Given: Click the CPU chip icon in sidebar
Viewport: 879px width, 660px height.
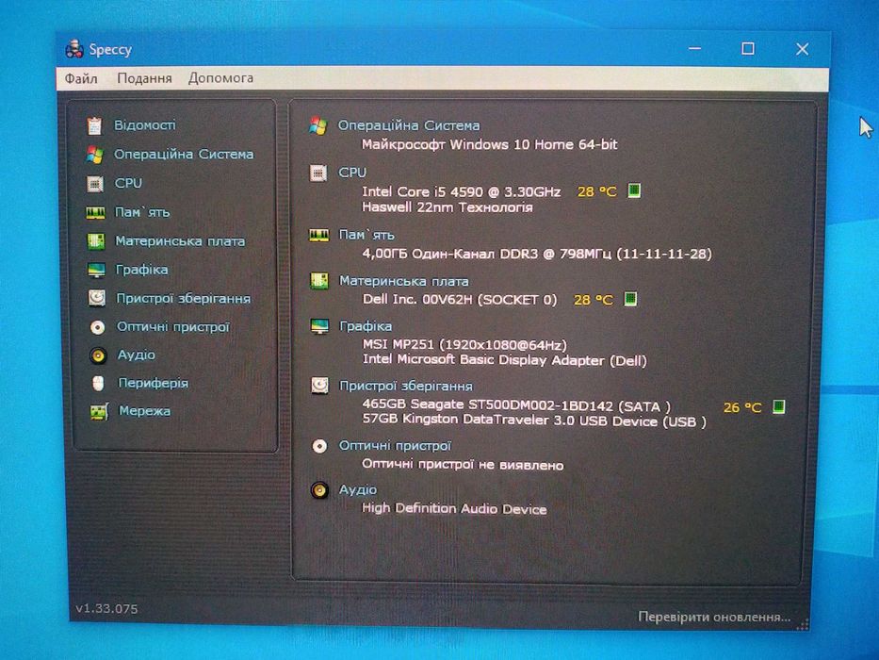Looking at the screenshot, I should [95, 184].
